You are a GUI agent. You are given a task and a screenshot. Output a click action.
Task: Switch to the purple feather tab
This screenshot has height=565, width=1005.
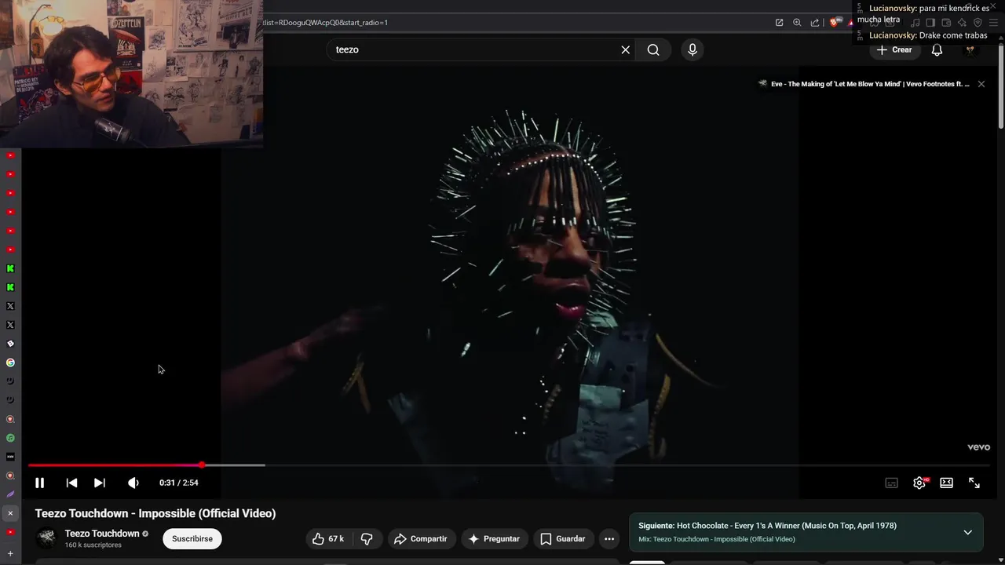click(x=10, y=494)
